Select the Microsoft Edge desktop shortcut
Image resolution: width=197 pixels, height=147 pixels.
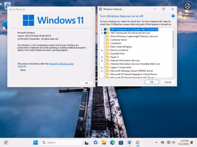(5, 26)
